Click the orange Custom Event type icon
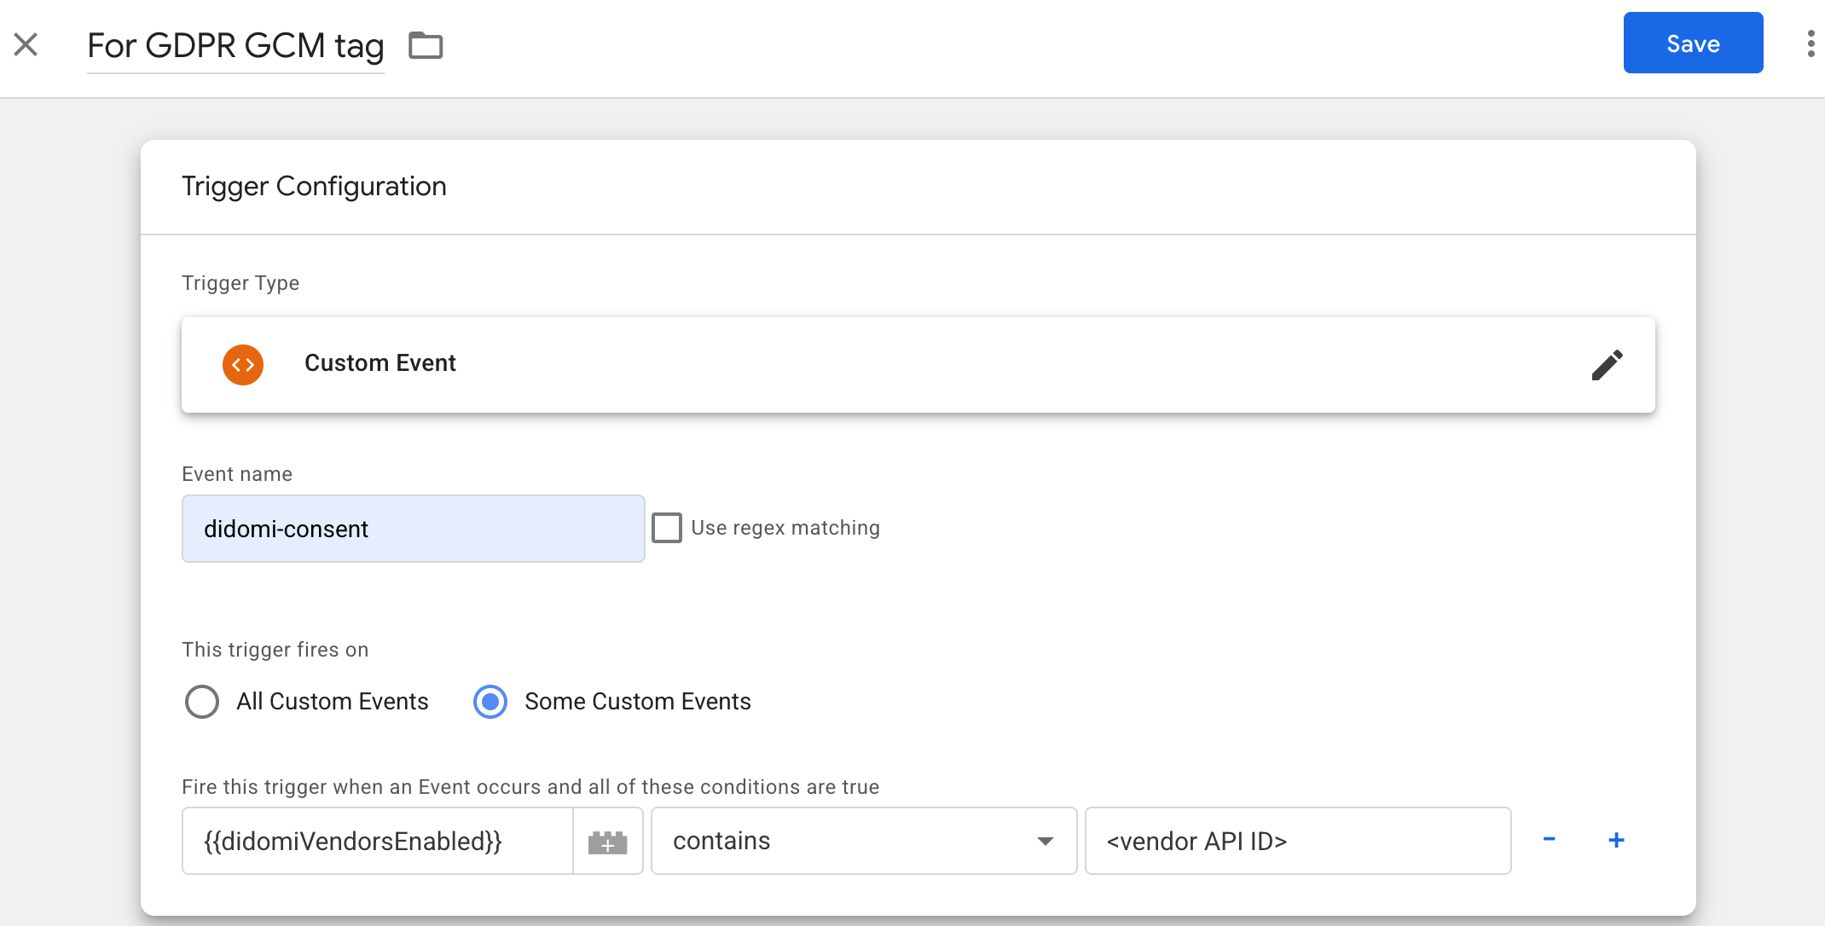This screenshot has height=926, width=1825. [243, 365]
